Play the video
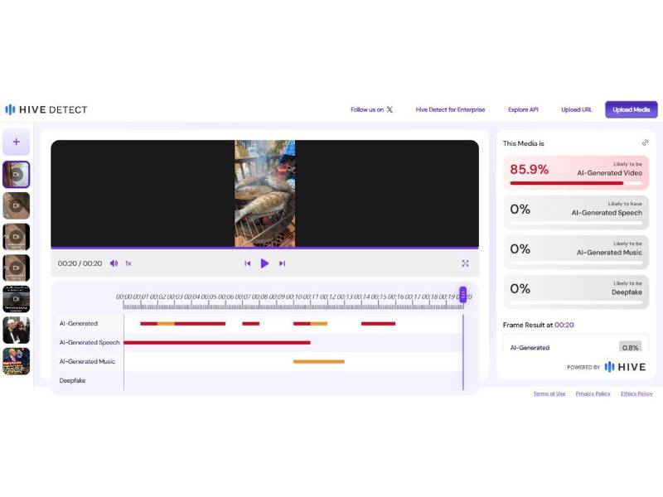This screenshot has height=497, width=663. [264, 263]
